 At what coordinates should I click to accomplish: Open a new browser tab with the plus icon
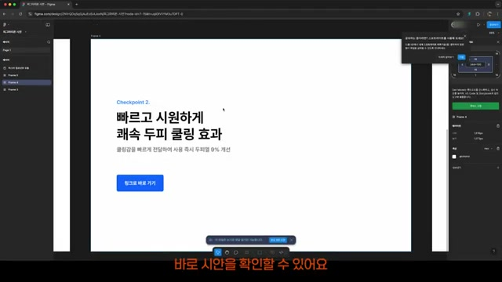point(77,5)
